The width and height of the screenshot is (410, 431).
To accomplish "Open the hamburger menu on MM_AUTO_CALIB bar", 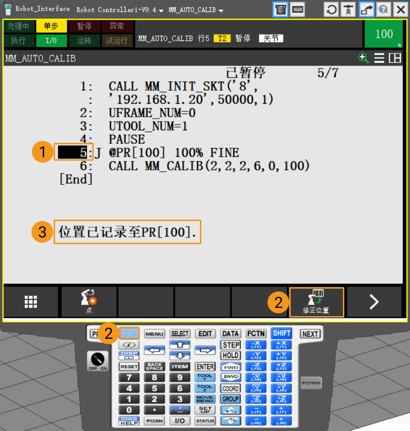I will pos(379,58).
